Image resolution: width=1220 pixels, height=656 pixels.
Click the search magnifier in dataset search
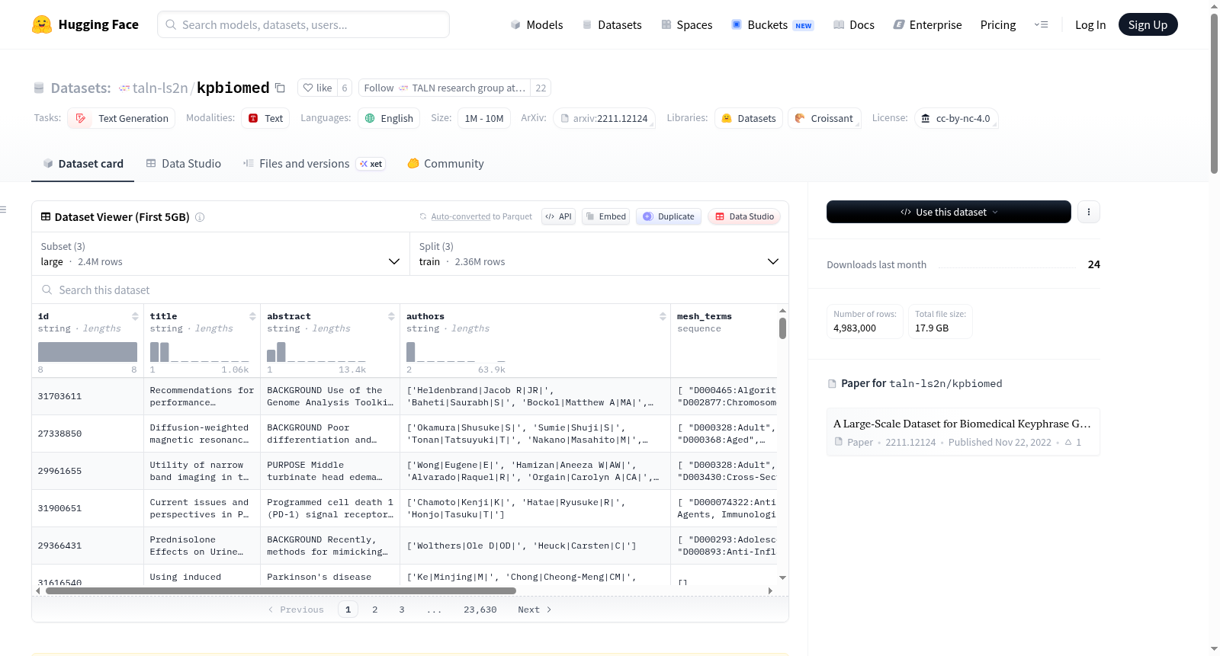tap(47, 290)
